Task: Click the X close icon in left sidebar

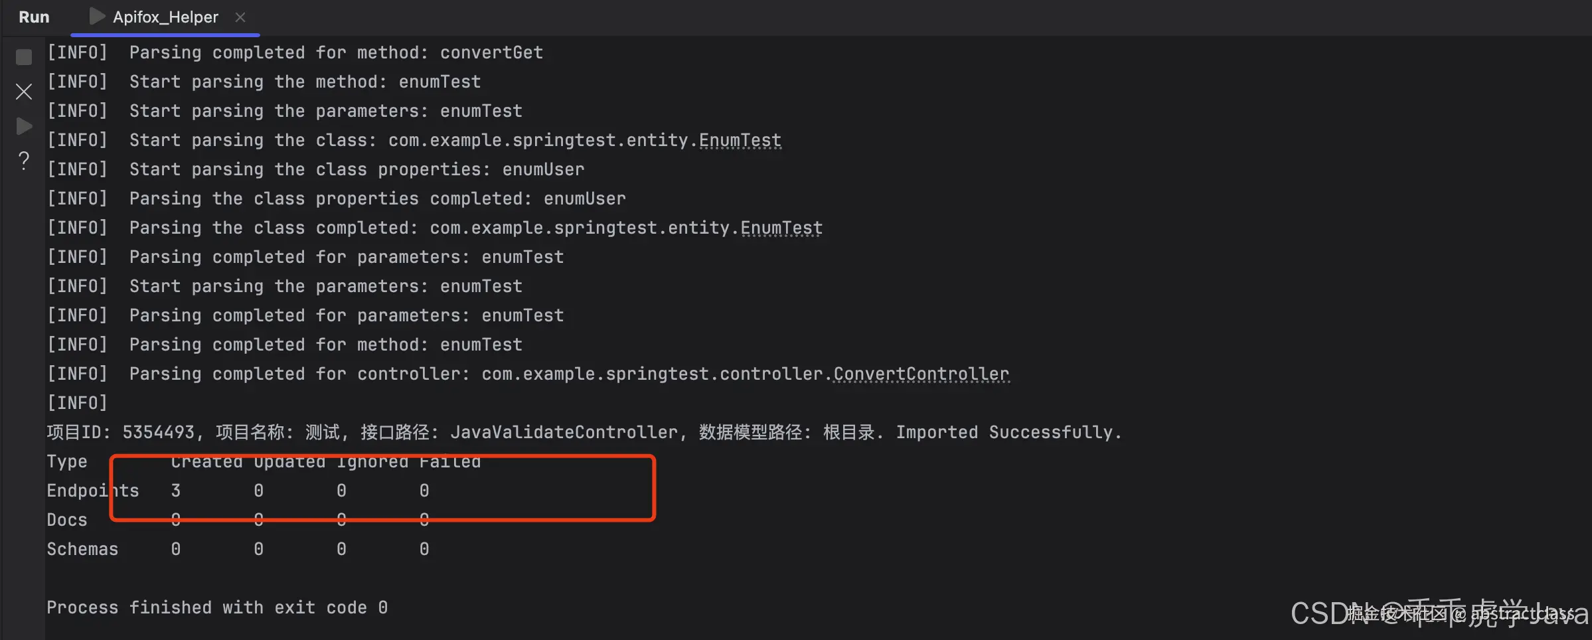Action: pos(24,92)
